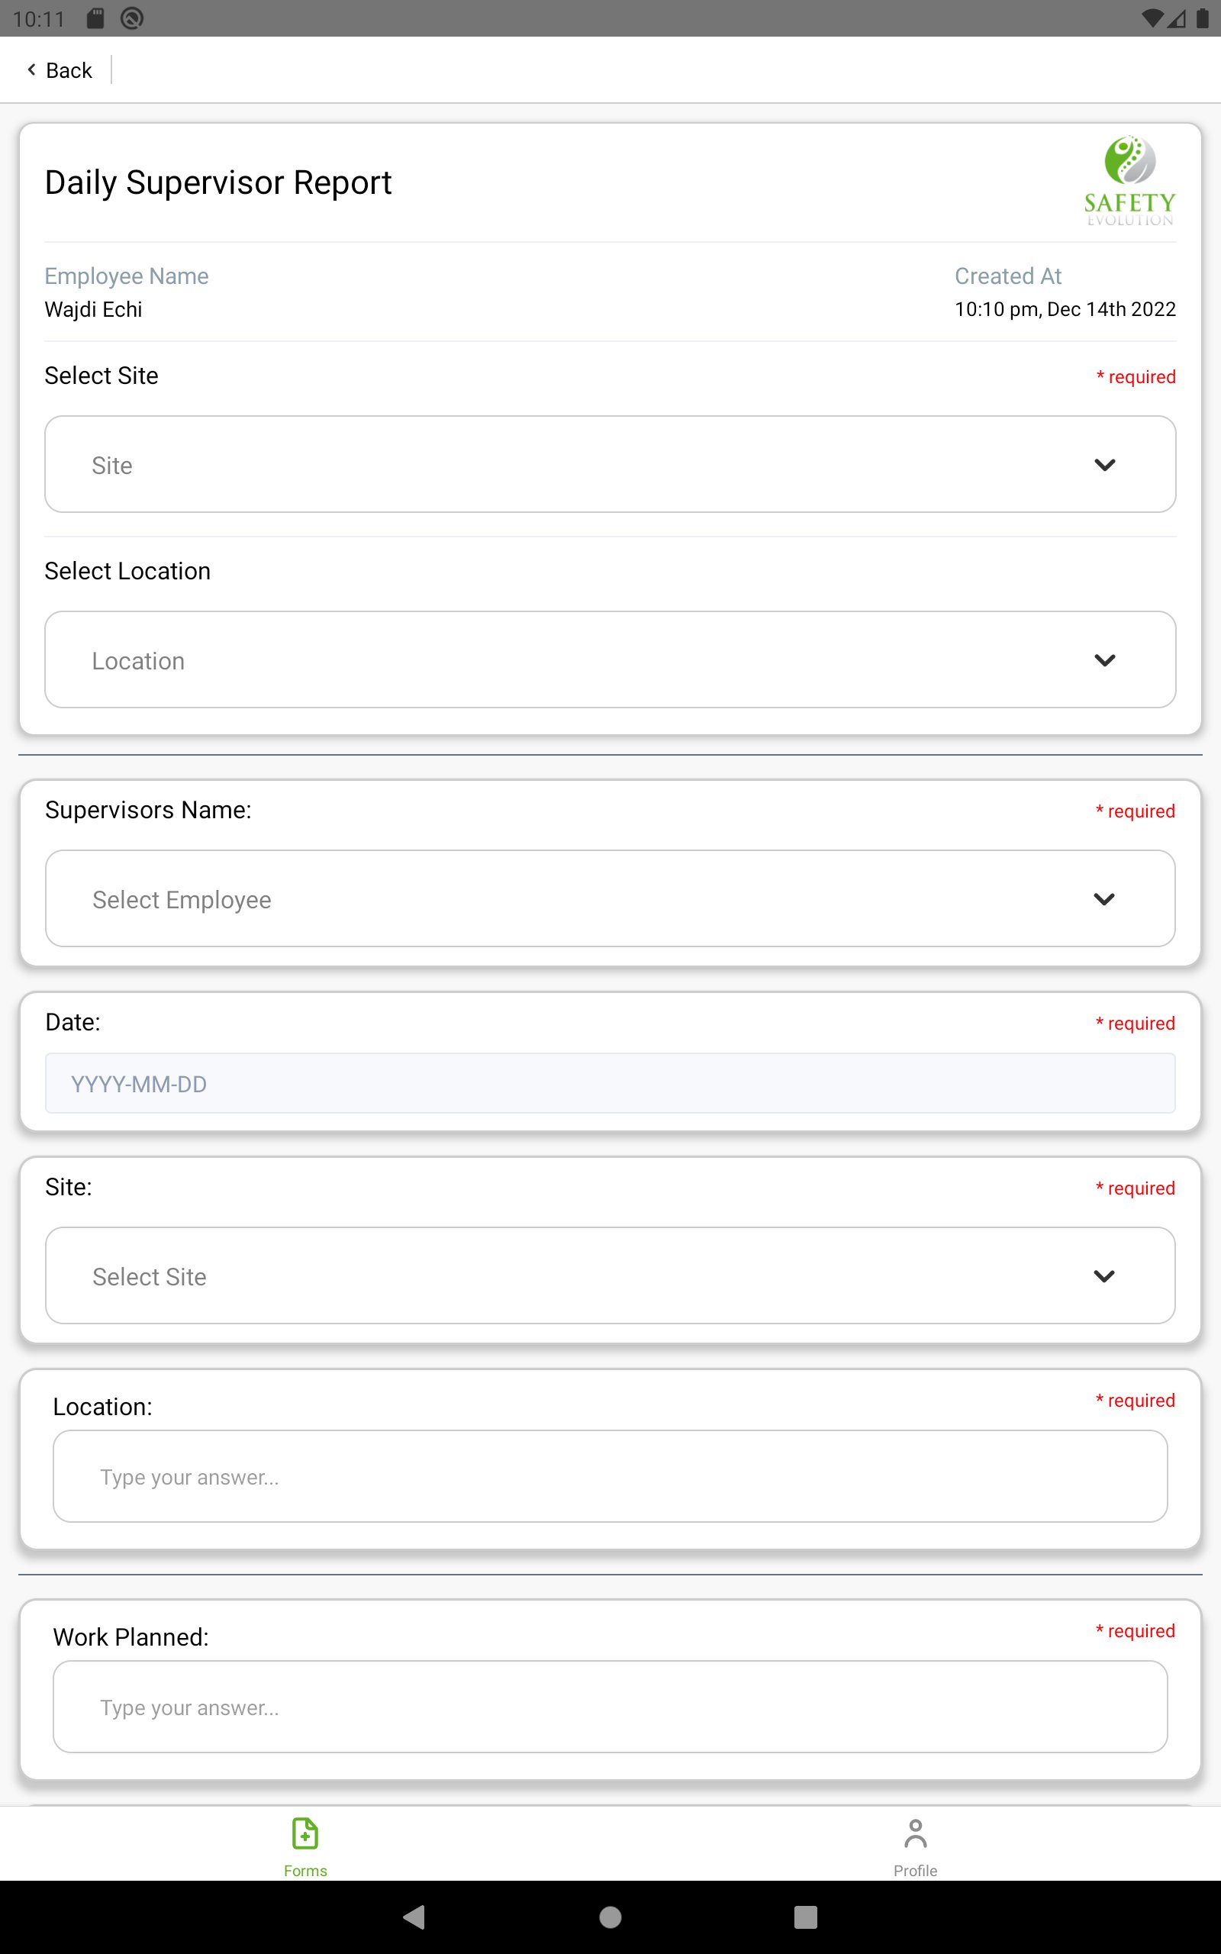
Task: Select the Date field showing YYYY-MM-DD
Action: [610, 1083]
